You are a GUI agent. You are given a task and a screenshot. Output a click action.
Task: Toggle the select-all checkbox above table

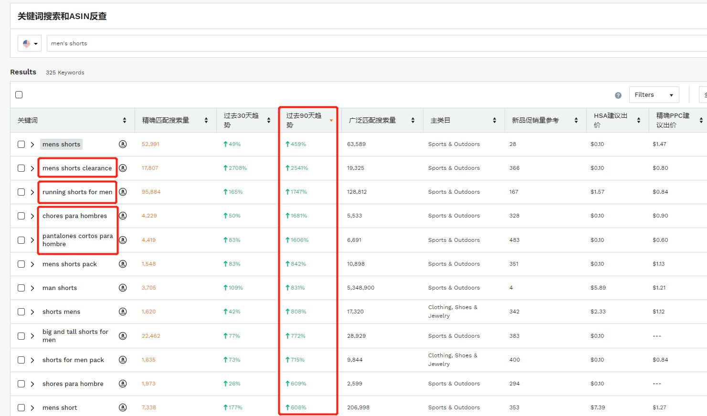[x=19, y=94]
